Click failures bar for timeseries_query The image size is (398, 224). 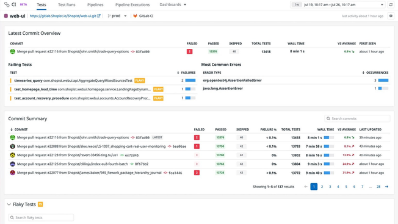coord(190,81)
